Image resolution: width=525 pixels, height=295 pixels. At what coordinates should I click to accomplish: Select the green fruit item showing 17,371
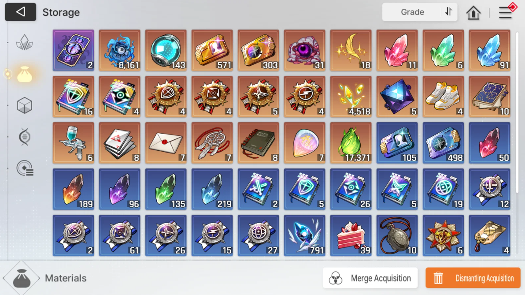coord(351,143)
